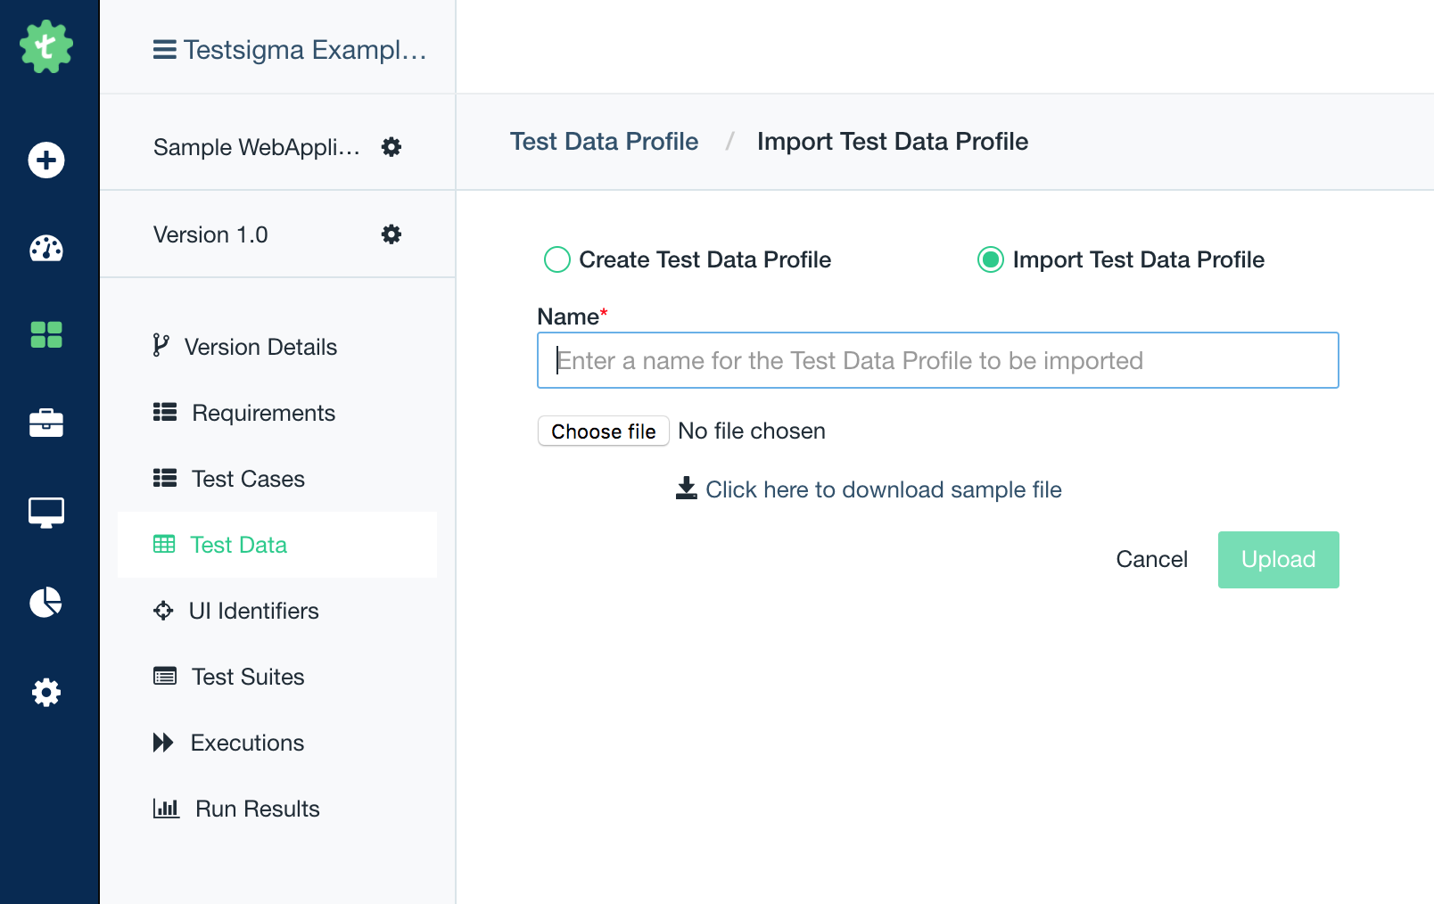Select Create Test Data Profile radio
The width and height of the screenshot is (1434, 904).
tap(557, 259)
